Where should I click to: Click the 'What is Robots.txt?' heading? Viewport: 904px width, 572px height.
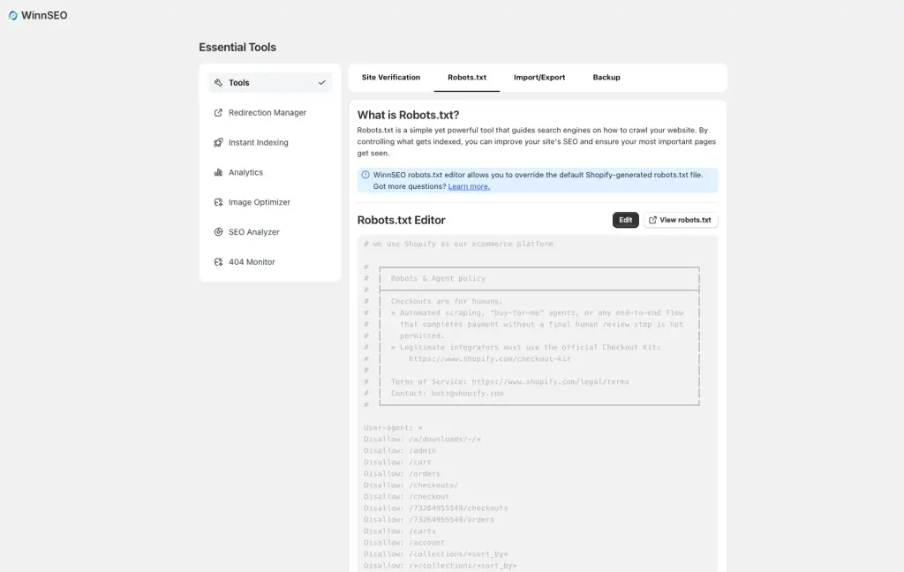[x=408, y=115]
